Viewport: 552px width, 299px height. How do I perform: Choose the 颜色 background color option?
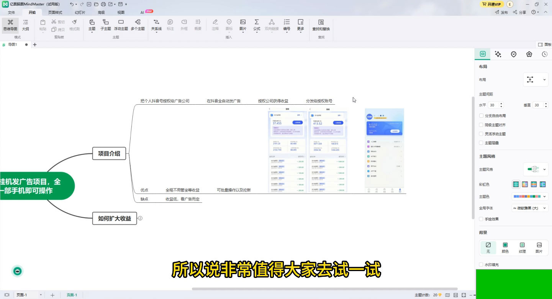click(x=505, y=248)
